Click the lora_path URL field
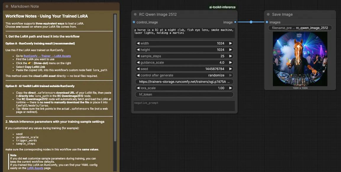Viewport: 341px width, 172px height. coord(185,82)
